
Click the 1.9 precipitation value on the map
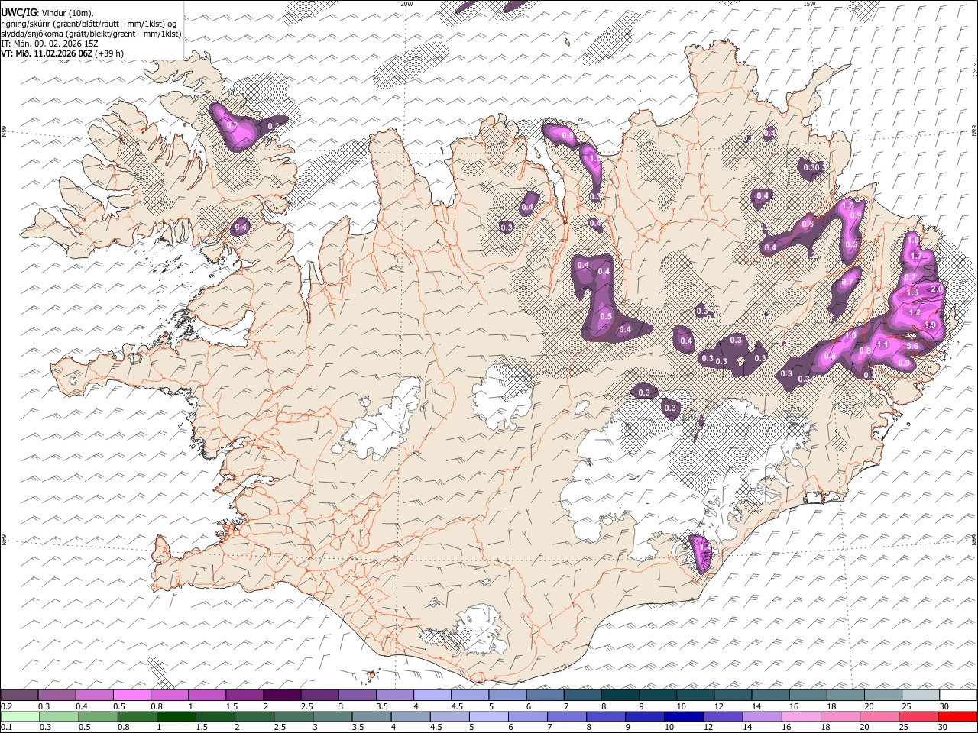930,325
